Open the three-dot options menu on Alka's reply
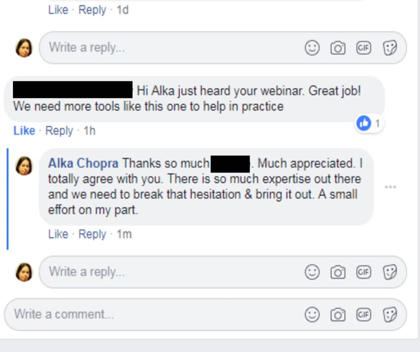This screenshot has height=352, width=420. (390, 187)
